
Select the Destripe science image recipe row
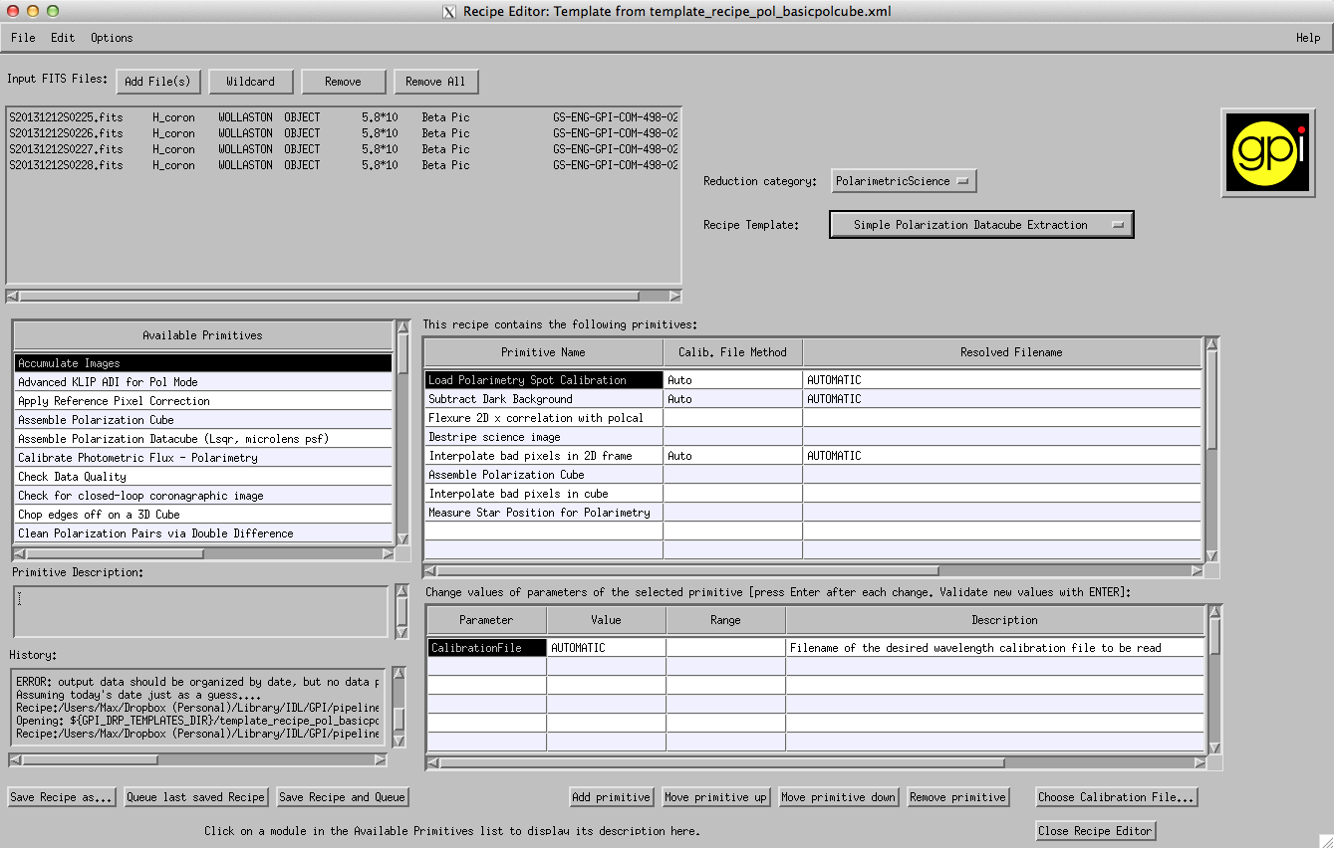coord(494,437)
